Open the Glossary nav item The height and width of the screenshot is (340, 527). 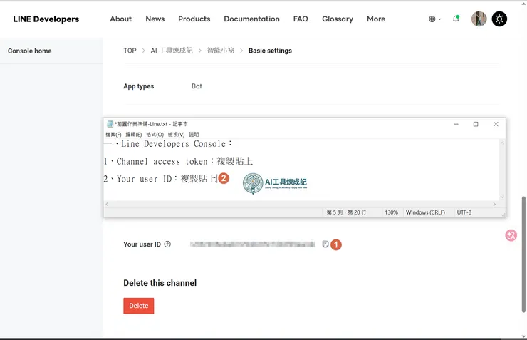(338, 19)
